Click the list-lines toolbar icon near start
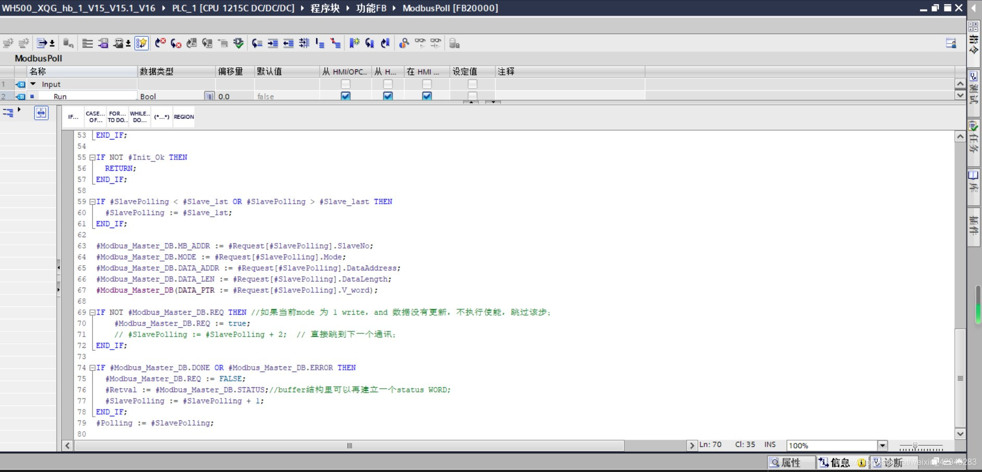The image size is (982, 472). [x=87, y=43]
